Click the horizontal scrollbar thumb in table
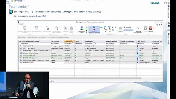This screenshot has height=99, width=176. 95,78
